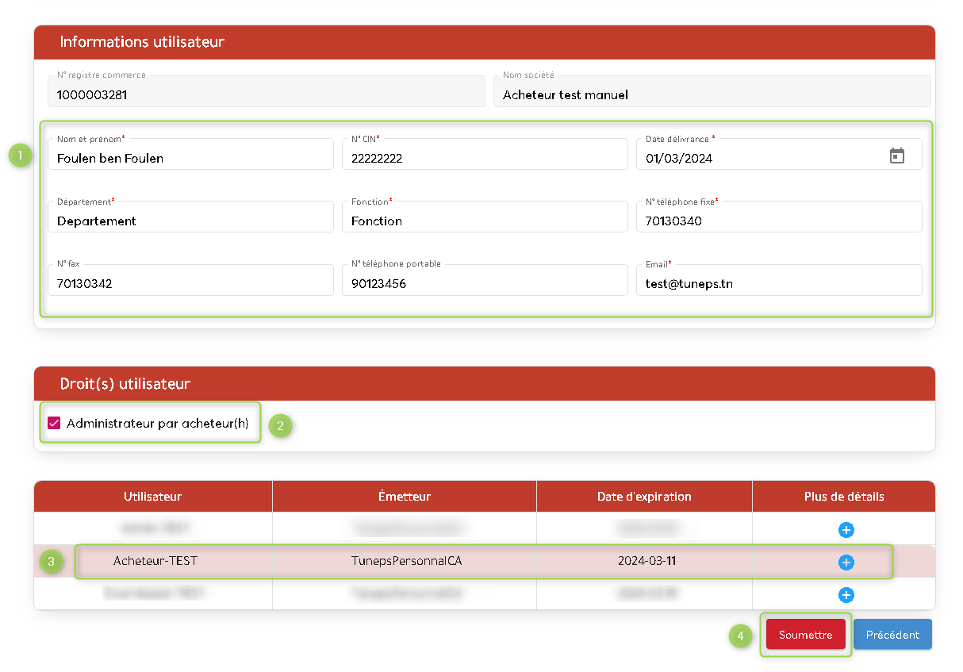Expand details for the Acheteur-TEST row
This screenshot has width=963, height=672.
pos(846,562)
